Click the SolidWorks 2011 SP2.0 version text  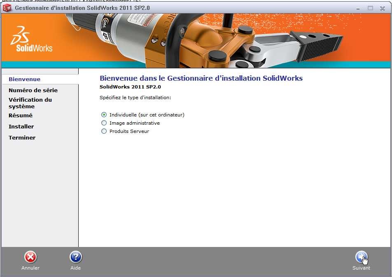tap(130, 87)
